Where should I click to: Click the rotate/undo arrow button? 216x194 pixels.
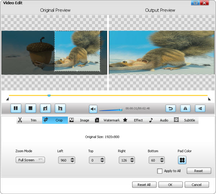click(x=171, y=108)
